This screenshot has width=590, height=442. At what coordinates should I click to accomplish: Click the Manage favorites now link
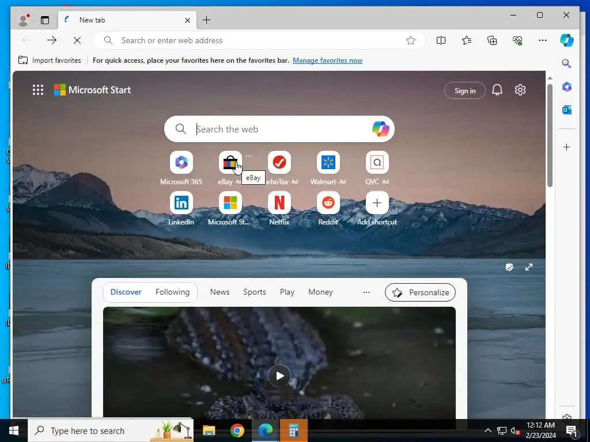[x=327, y=60]
